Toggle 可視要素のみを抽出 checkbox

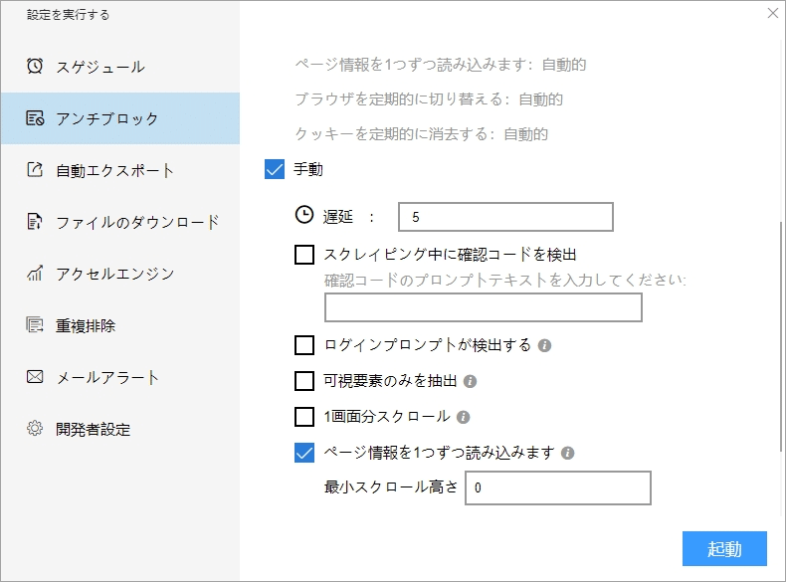[305, 381]
